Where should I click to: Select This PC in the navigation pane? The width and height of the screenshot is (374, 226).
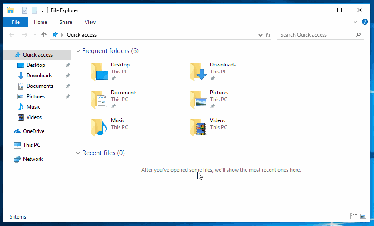coord(31,145)
